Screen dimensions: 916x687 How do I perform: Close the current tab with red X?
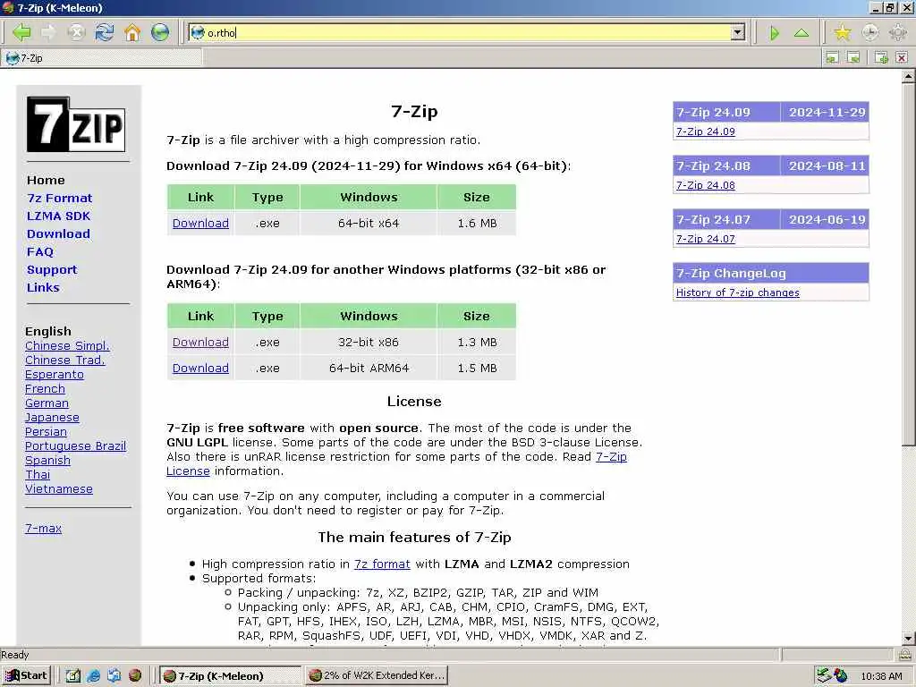tap(902, 57)
